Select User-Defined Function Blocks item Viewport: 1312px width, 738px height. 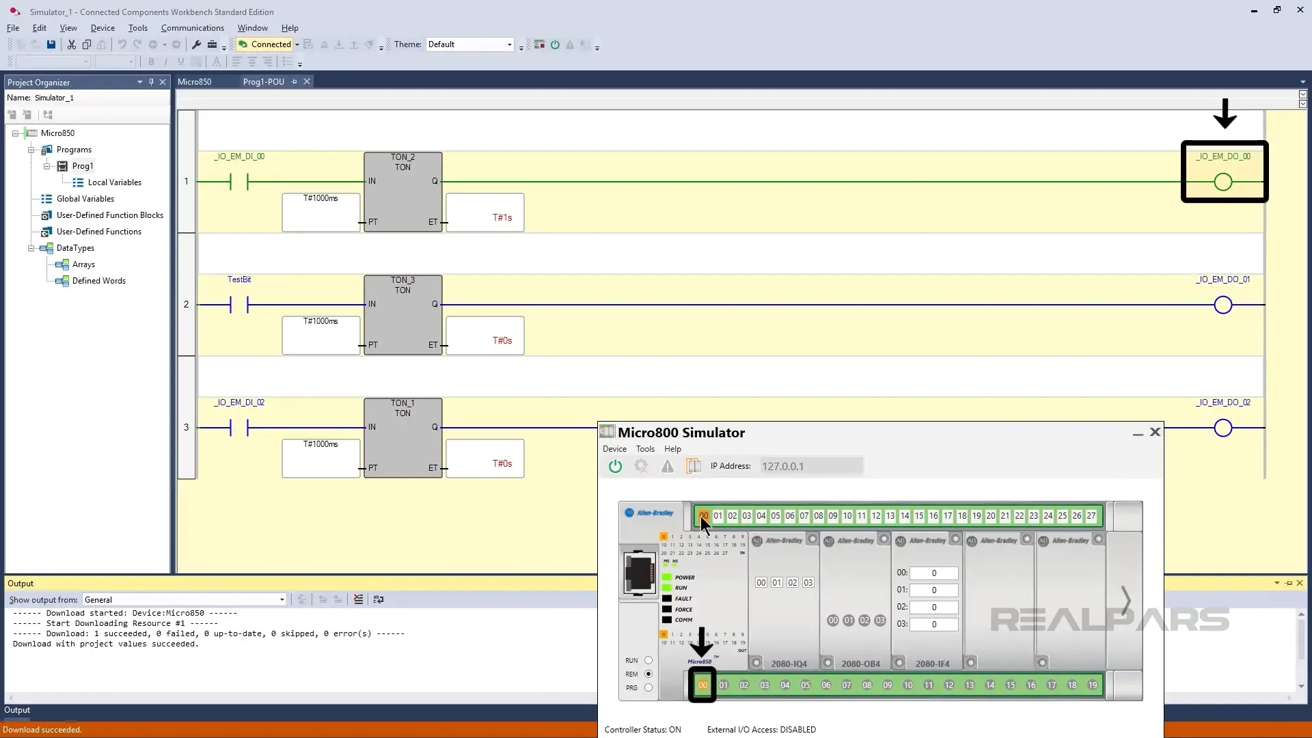109,215
